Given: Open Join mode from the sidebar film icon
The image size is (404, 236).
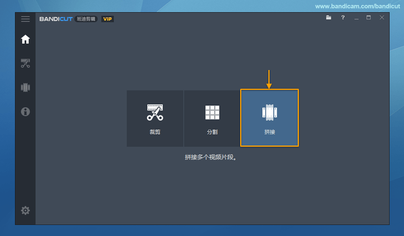Looking at the screenshot, I should (x=25, y=87).
